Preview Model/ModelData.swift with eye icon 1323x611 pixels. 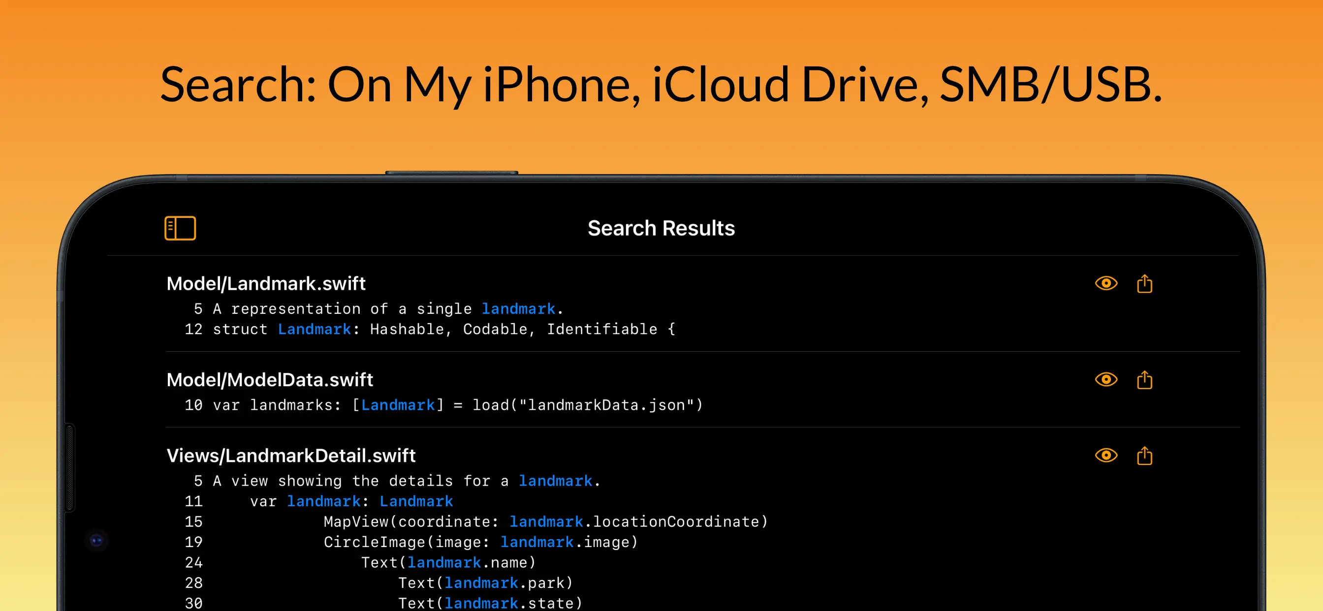click(x=1106, y=379)
